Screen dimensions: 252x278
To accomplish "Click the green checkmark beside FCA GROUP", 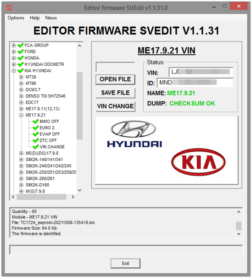I will coord(21,45).
